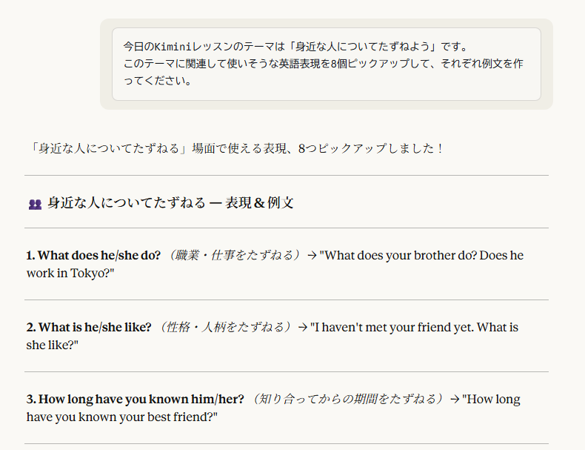The height and width of the screenshot is (450, 585).
Task: Click the bold phrase "What is he/she like?"
Action: pyautogui.click(x=89, y=327)
